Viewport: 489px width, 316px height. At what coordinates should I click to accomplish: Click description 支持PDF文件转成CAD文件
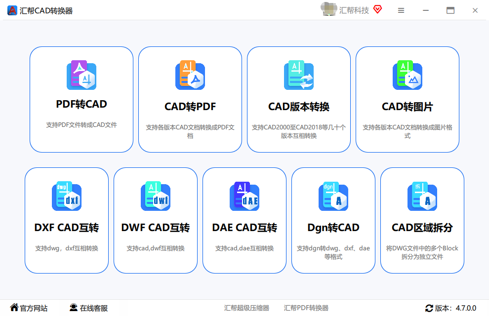pyautogui.click(x=81, y=124)
